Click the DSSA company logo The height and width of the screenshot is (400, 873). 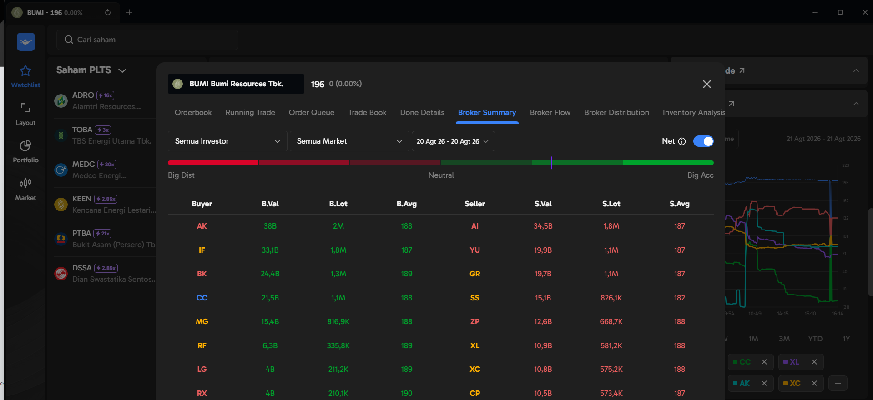click(x=61, y=274)
